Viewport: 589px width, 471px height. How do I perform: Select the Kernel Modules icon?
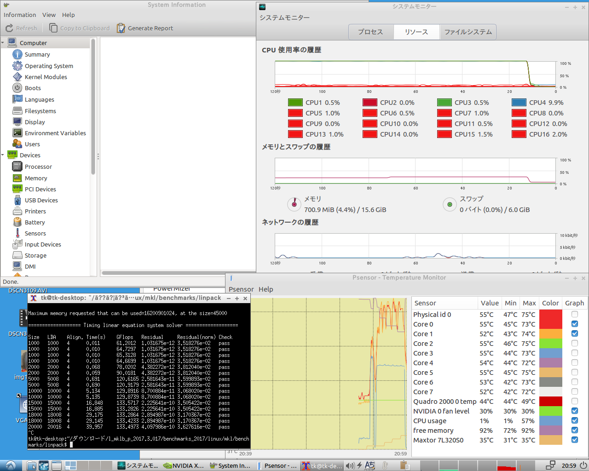coord(17,77)
